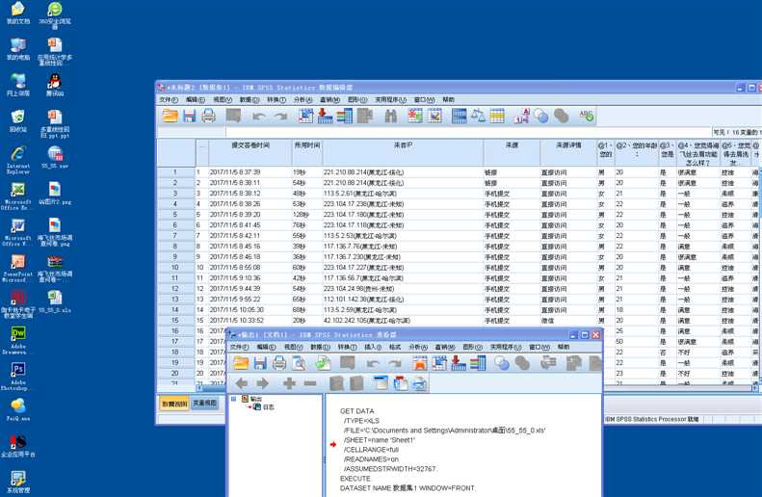
Task: Click horizontal scrollbar of data grid
Action: (478, 388)
